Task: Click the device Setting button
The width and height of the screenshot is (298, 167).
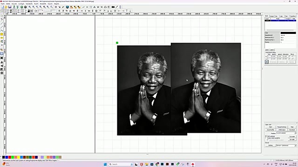Action: (271, 145)
